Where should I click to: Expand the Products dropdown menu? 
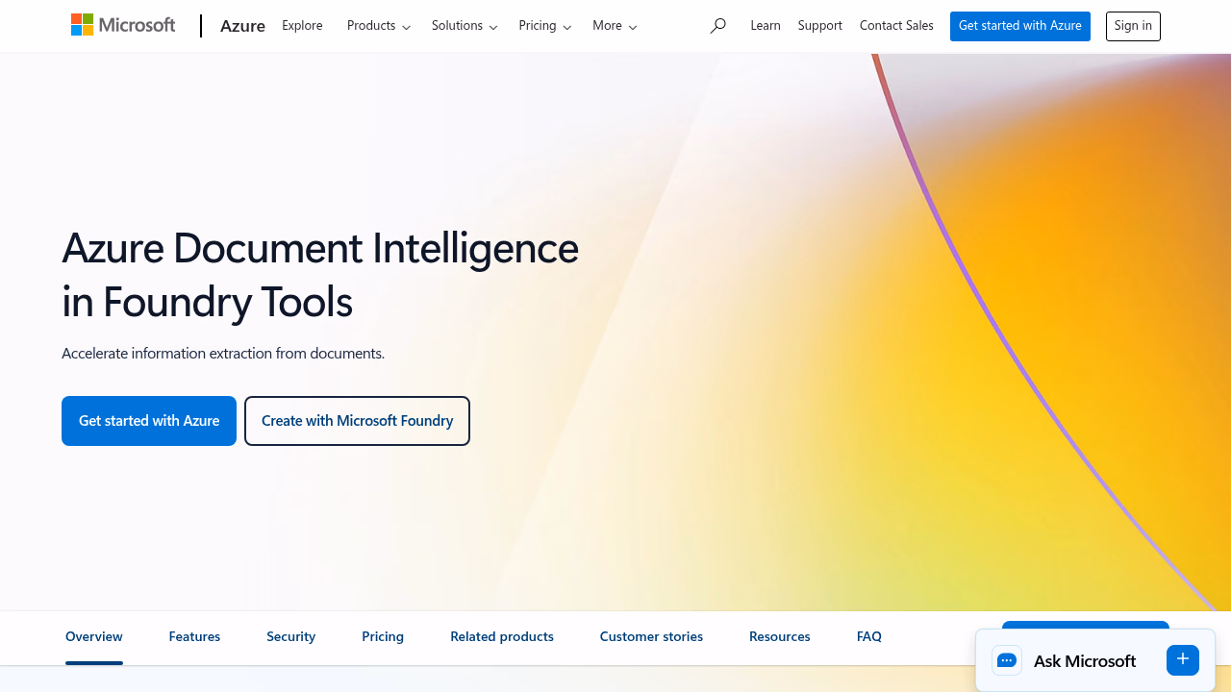tap(379, 26)
